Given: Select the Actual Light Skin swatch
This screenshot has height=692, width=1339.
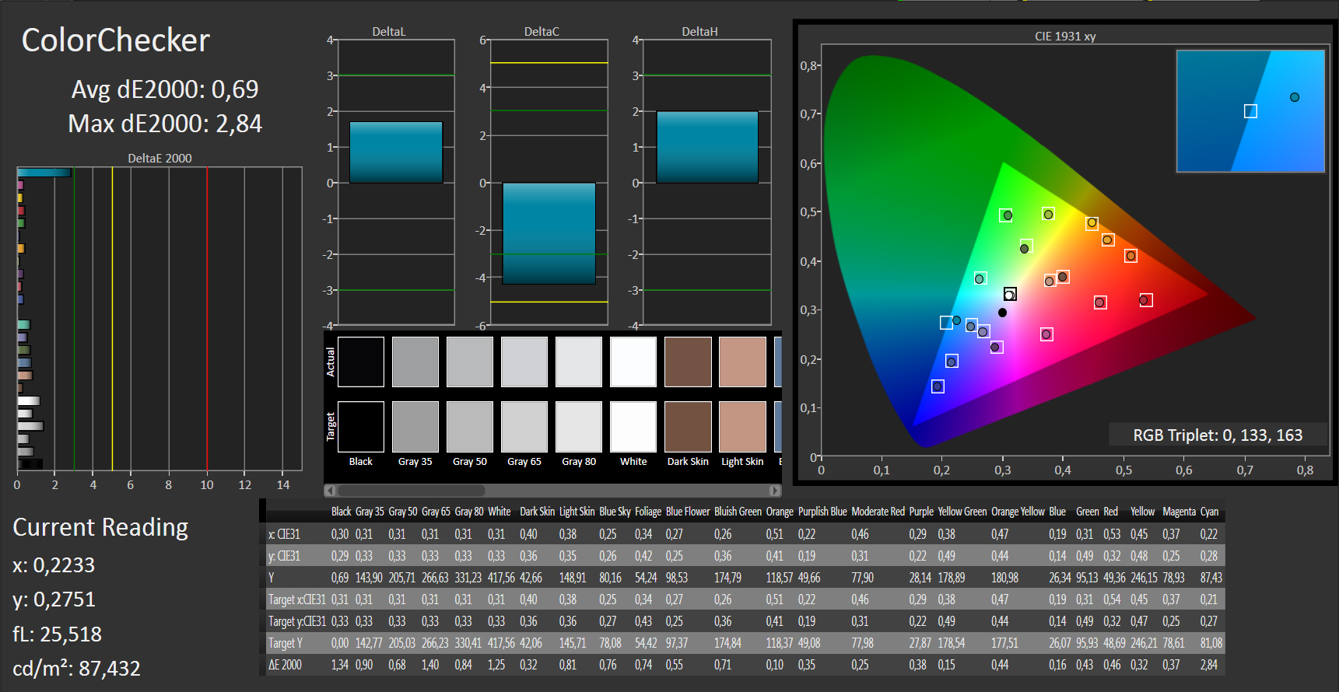Looking at the screenshot, I should tap(742, 362).
